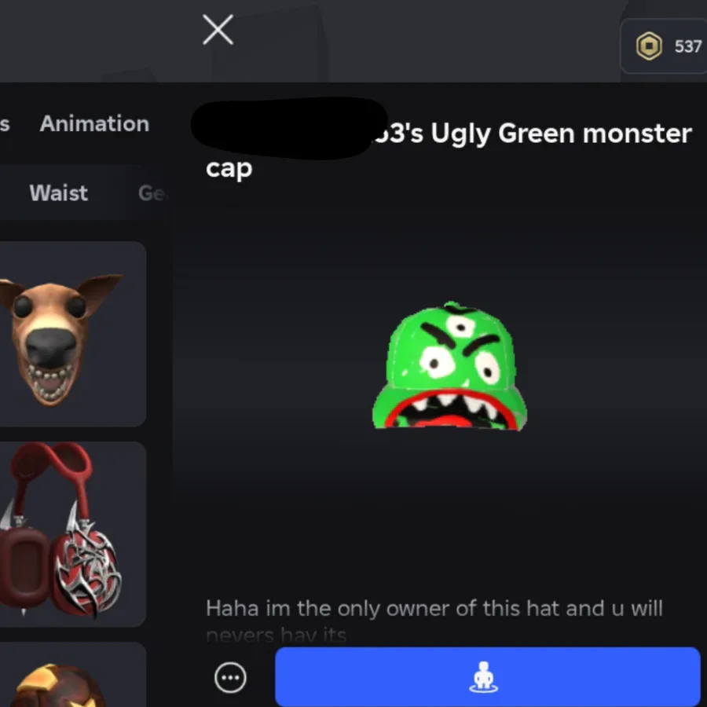Screen dimensions: 707x707
Task: Select the dog head accessory thumbnail
Action: pos(72,334)
